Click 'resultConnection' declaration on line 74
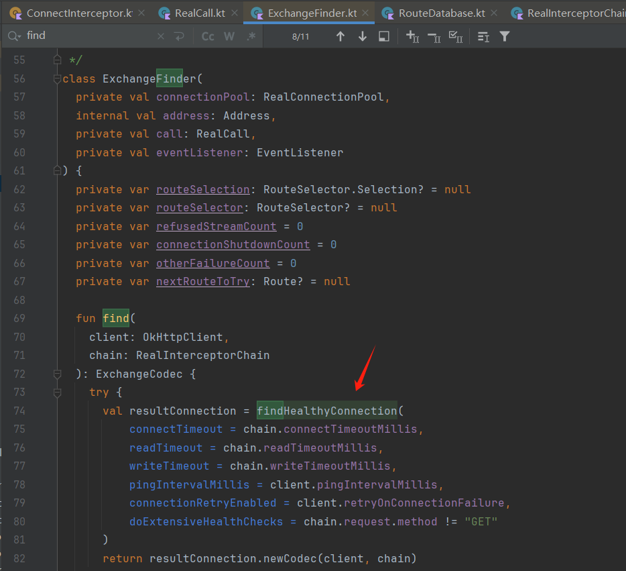The image size is (626, 571). [183, 411]
